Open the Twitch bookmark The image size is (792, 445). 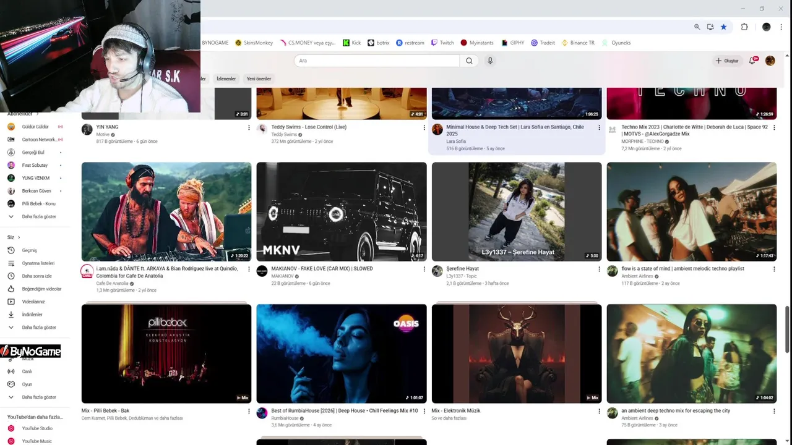[x=442, y=43]
